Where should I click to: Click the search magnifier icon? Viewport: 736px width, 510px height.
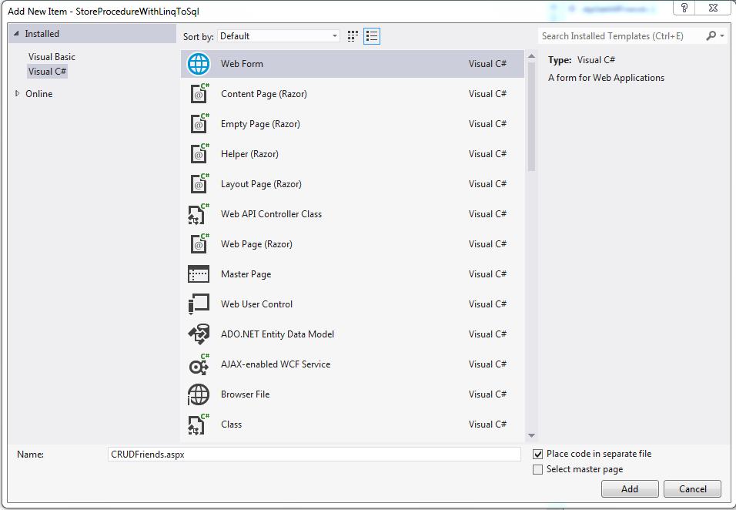pos(711,35)
